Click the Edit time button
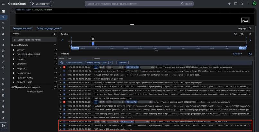Screen dimensions: 259x132 point(122,63)
